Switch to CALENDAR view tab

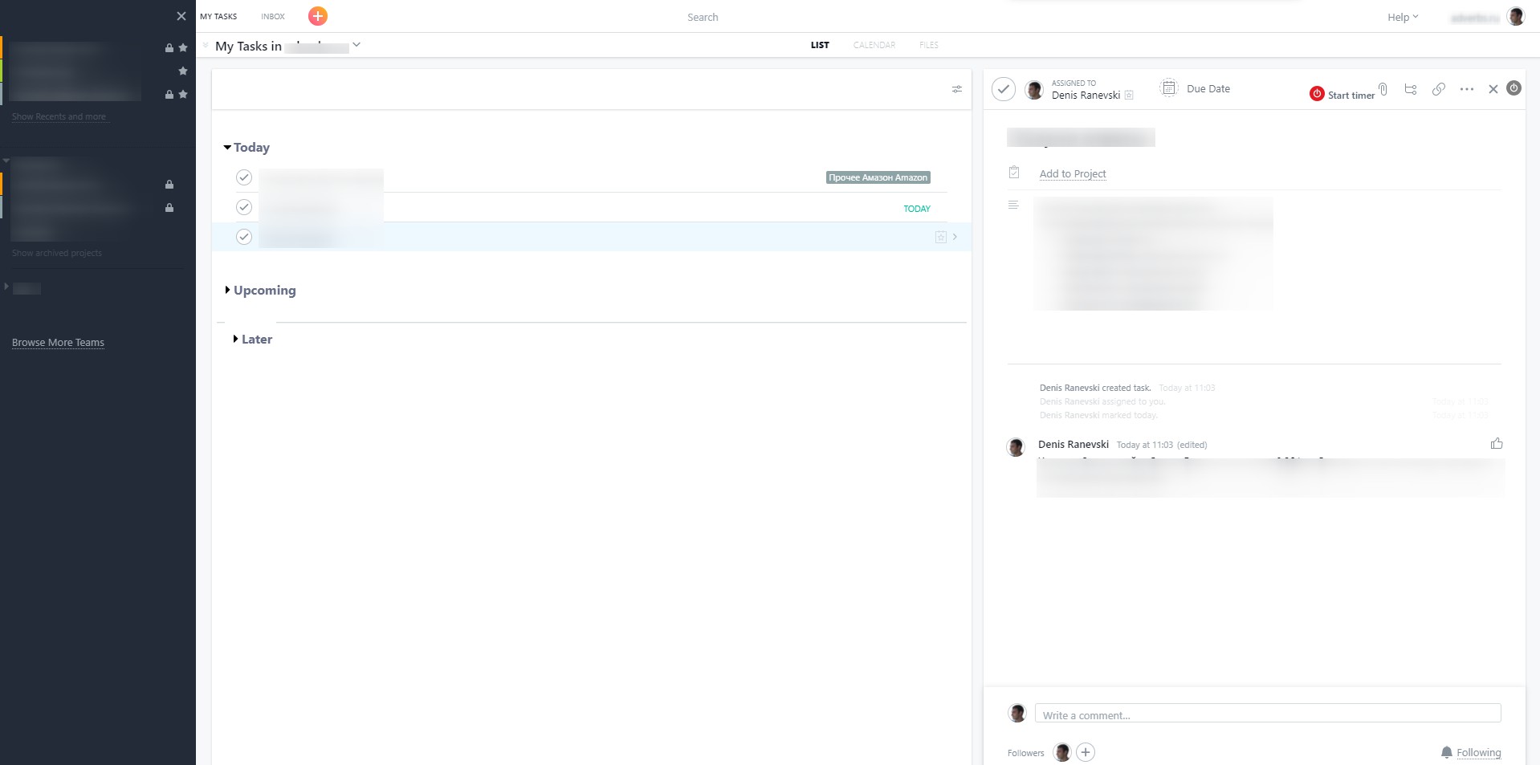874,45
